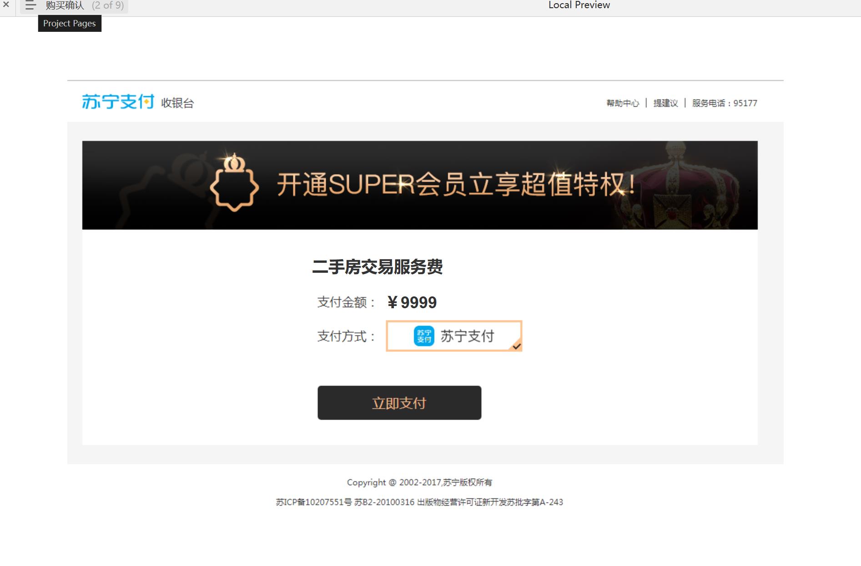Viewport: 861px width, 566px height.
Task: Click the 苏宁支付 logo in the header
Action: tap(118, 102)
